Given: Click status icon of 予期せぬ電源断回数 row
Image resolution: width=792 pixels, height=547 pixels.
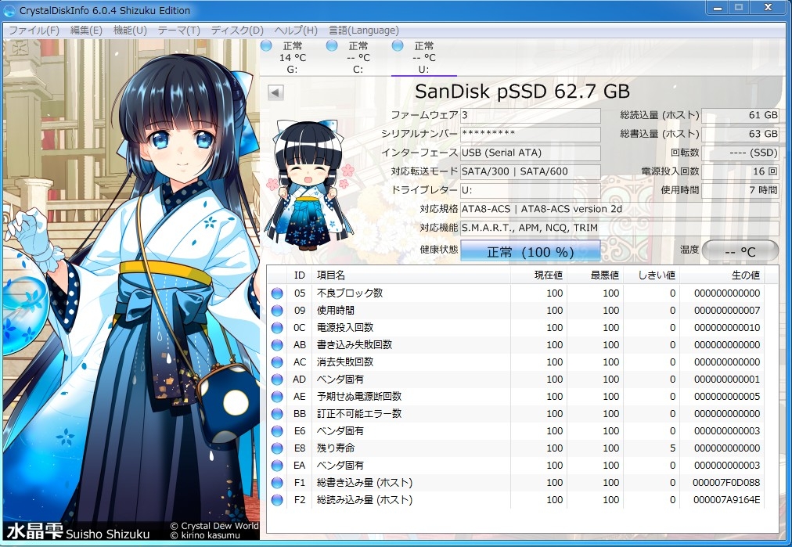Looking at the screenshot, I should [x=277, y=397].
